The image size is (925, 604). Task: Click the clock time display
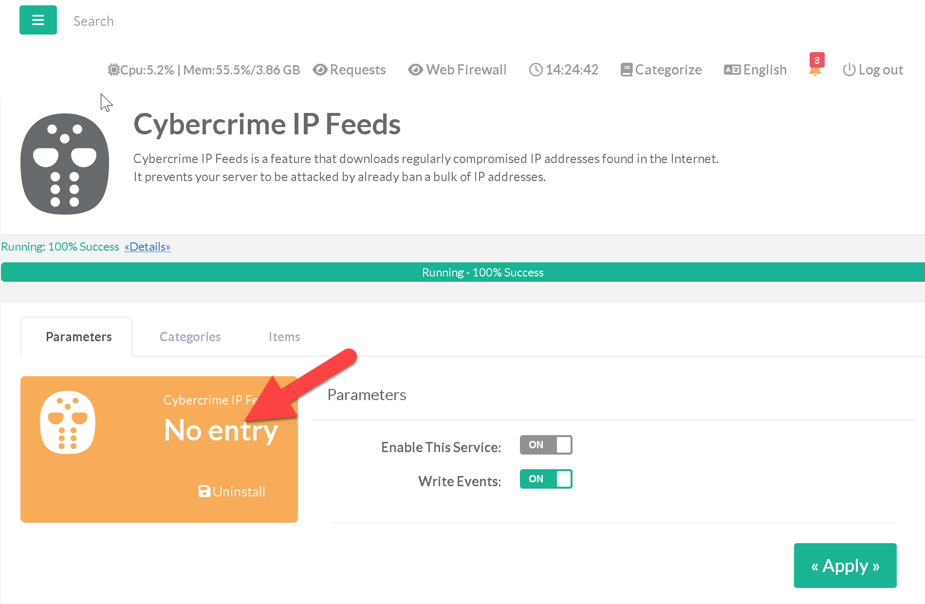tap(563, 70)
